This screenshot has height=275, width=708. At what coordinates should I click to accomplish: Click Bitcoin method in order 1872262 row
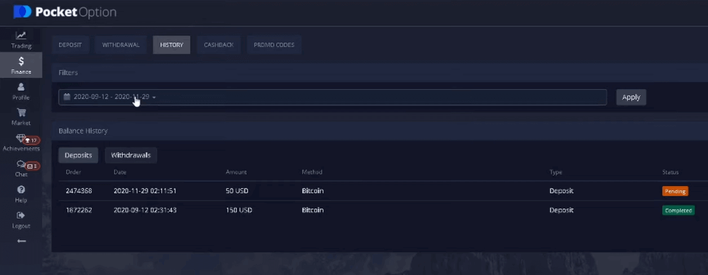point(313,210)
